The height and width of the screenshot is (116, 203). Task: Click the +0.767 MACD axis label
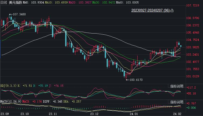click(x=191, y=103)
